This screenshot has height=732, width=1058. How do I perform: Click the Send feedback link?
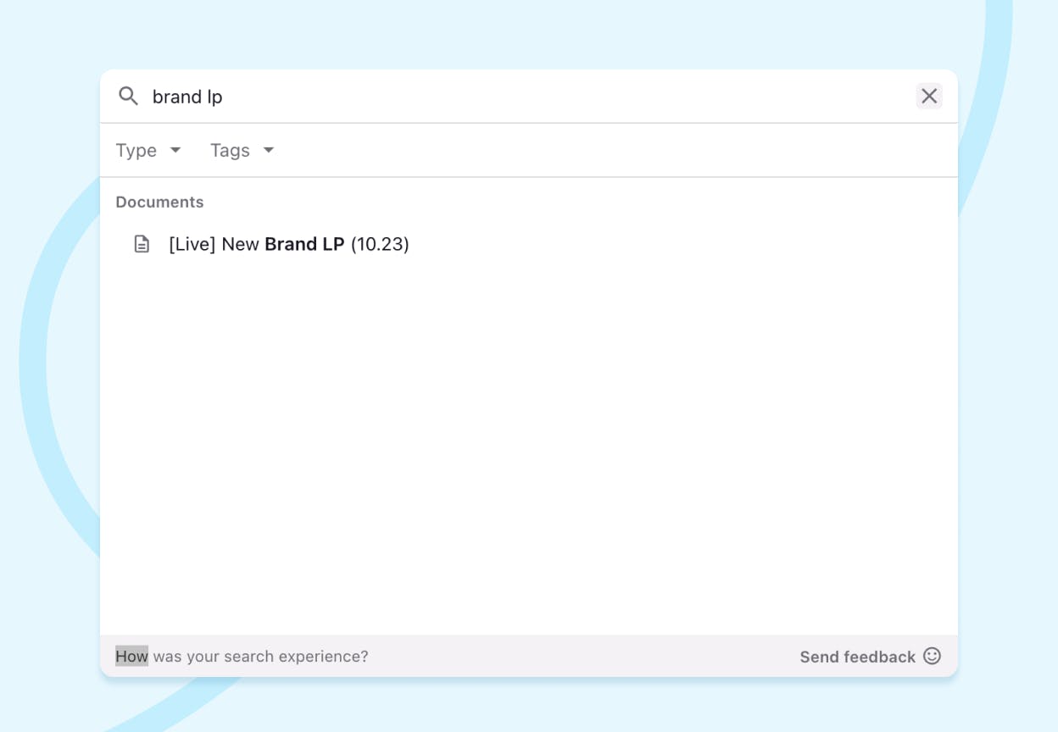pyautogui.click(x=857, y=657)
